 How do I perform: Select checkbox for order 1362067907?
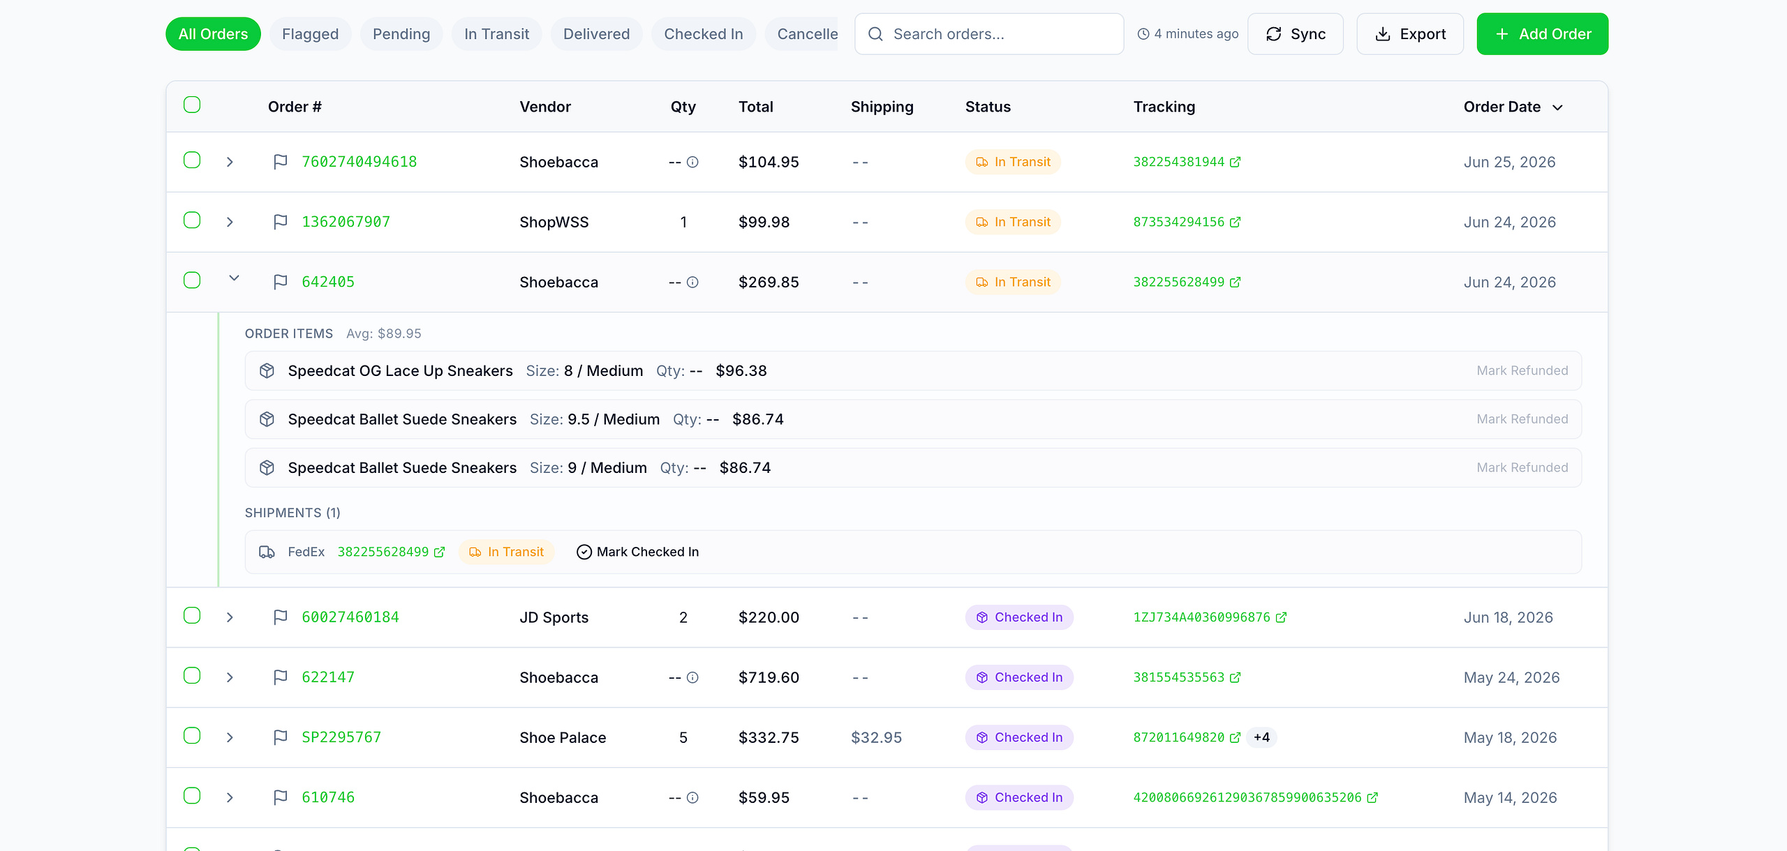(192, 220)
